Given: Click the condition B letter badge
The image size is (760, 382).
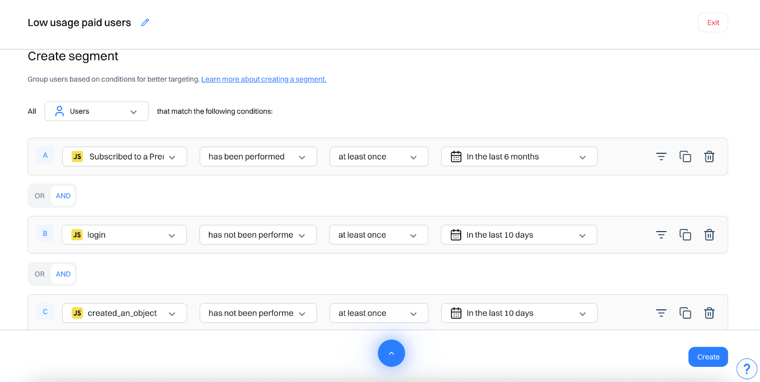Looking at the screenshot, I should (x=45, y=233).
